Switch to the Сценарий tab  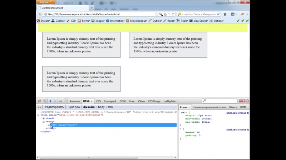point(110,101)
